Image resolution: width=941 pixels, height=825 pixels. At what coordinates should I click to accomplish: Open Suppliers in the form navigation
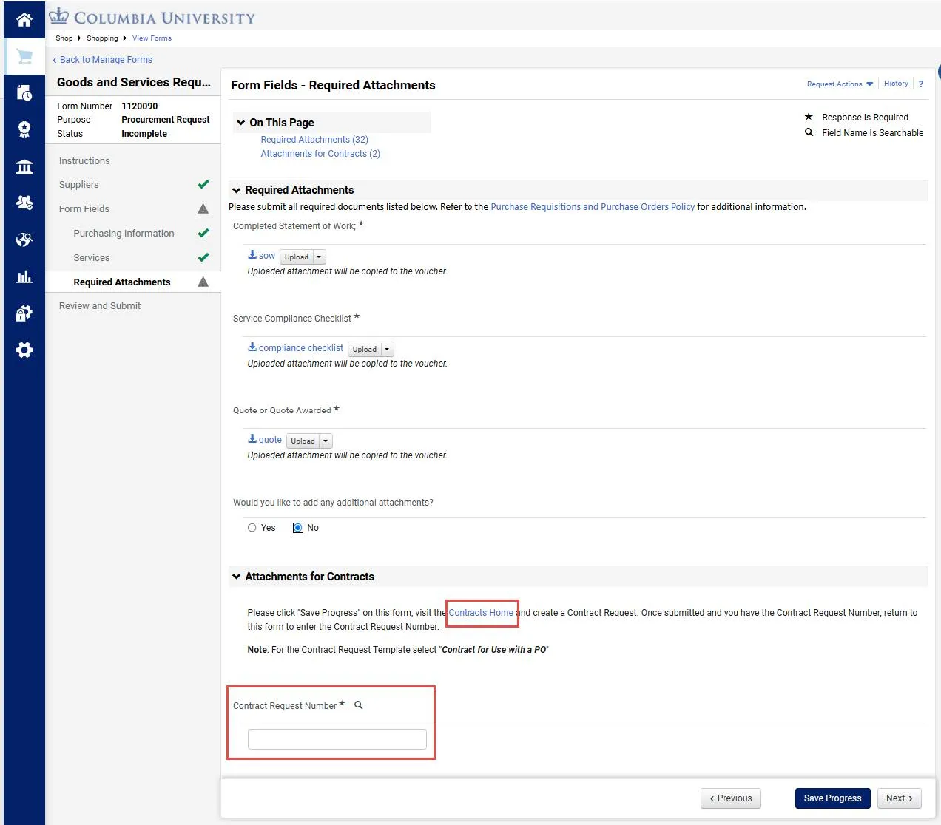coord(78,185)
